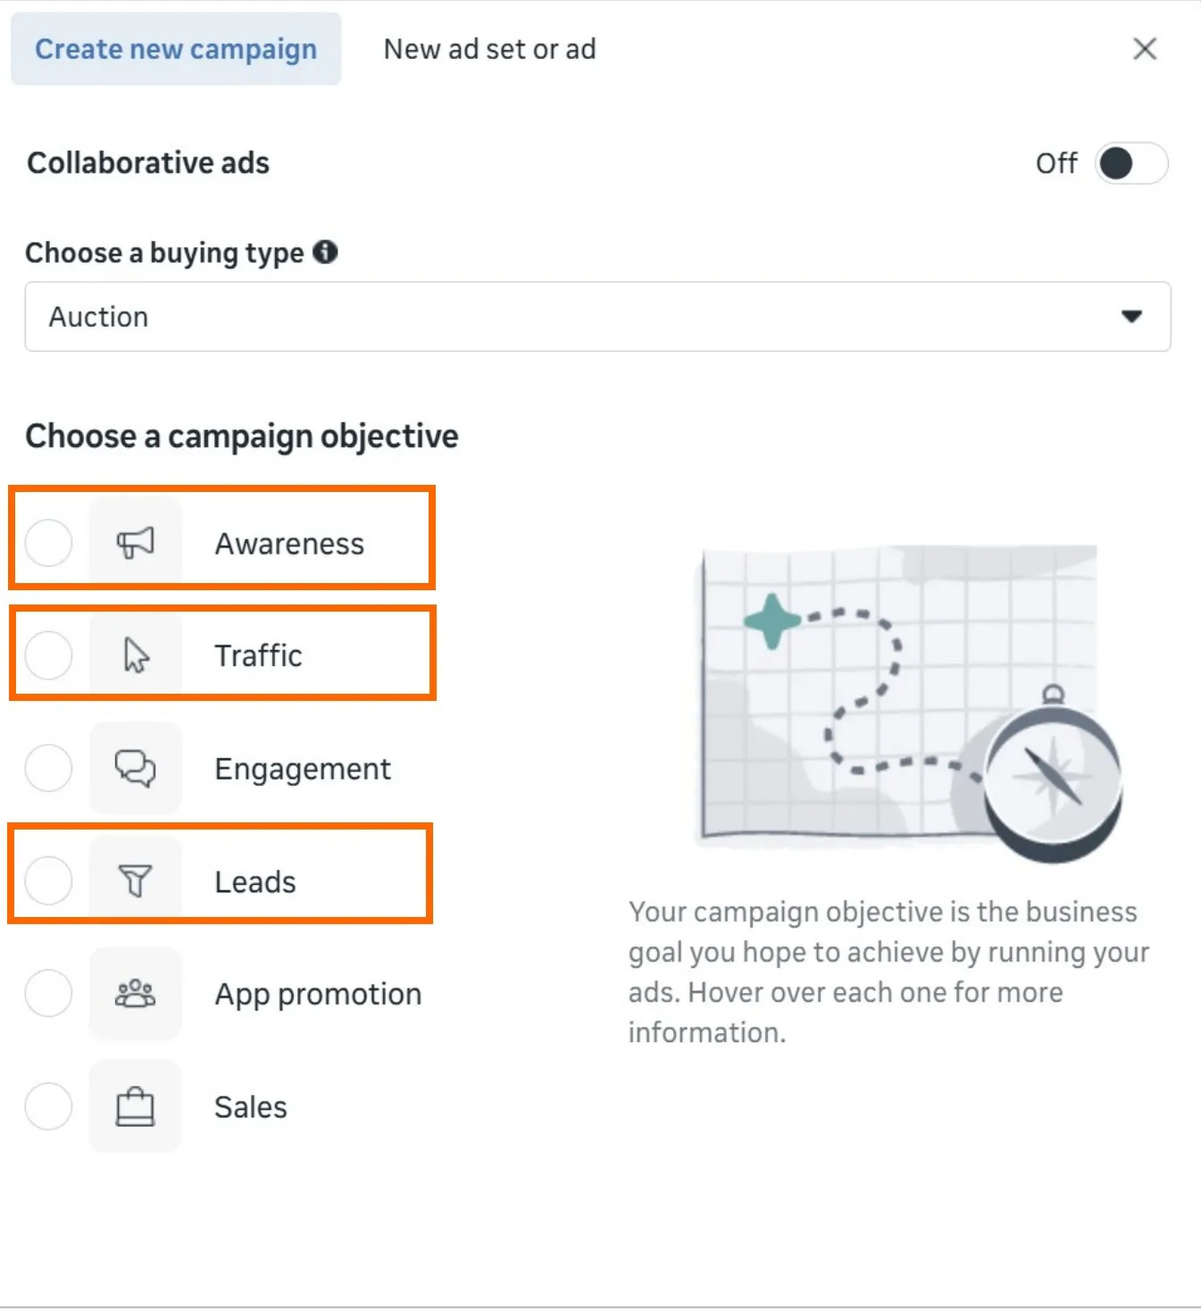
Task: Click the map and compass illustration
Action: (906, 701)
